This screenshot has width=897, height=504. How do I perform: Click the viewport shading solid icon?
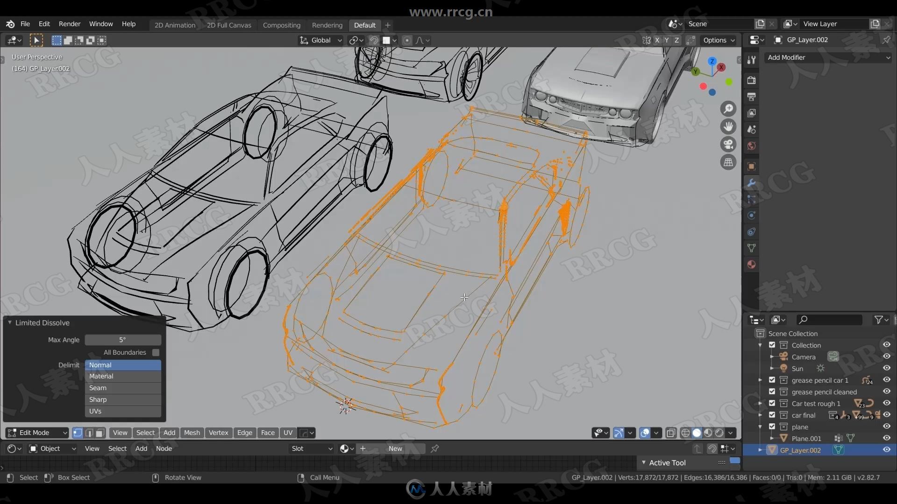(x=697, y=433)
